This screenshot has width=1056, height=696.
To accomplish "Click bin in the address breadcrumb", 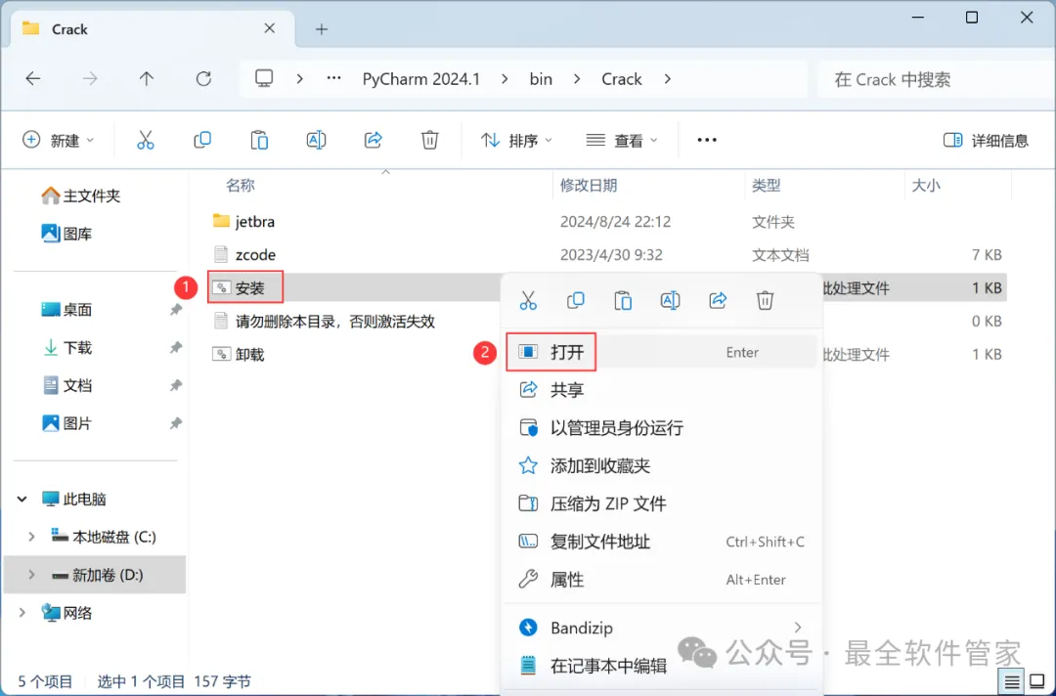I will [x=541, y=79].
